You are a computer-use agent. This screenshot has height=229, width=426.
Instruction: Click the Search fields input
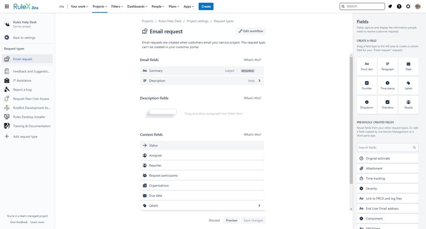pos(388,148)
